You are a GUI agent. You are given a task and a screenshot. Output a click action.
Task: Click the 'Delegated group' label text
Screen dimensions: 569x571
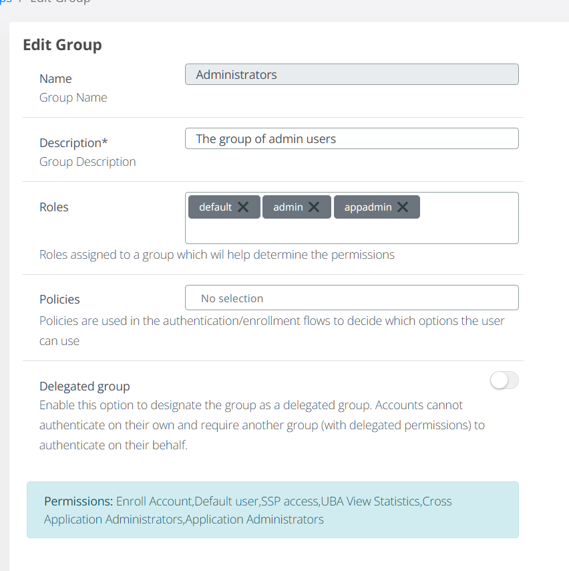click(85, 386)
